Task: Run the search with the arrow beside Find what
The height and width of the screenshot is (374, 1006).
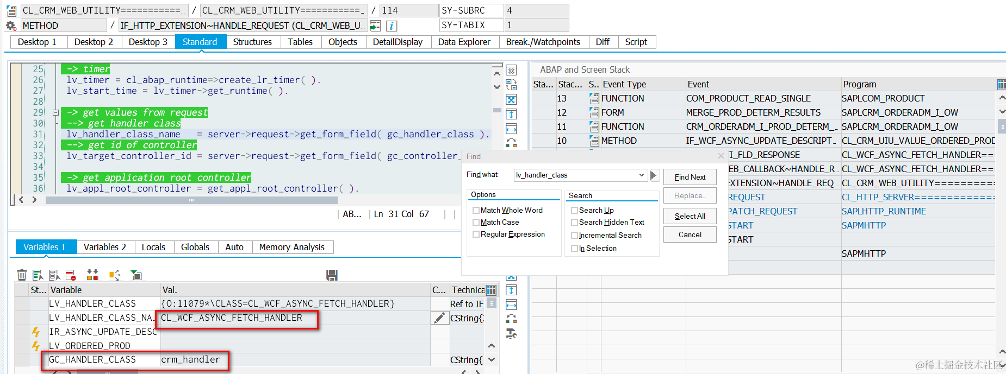Action: [x=654, y=175]
